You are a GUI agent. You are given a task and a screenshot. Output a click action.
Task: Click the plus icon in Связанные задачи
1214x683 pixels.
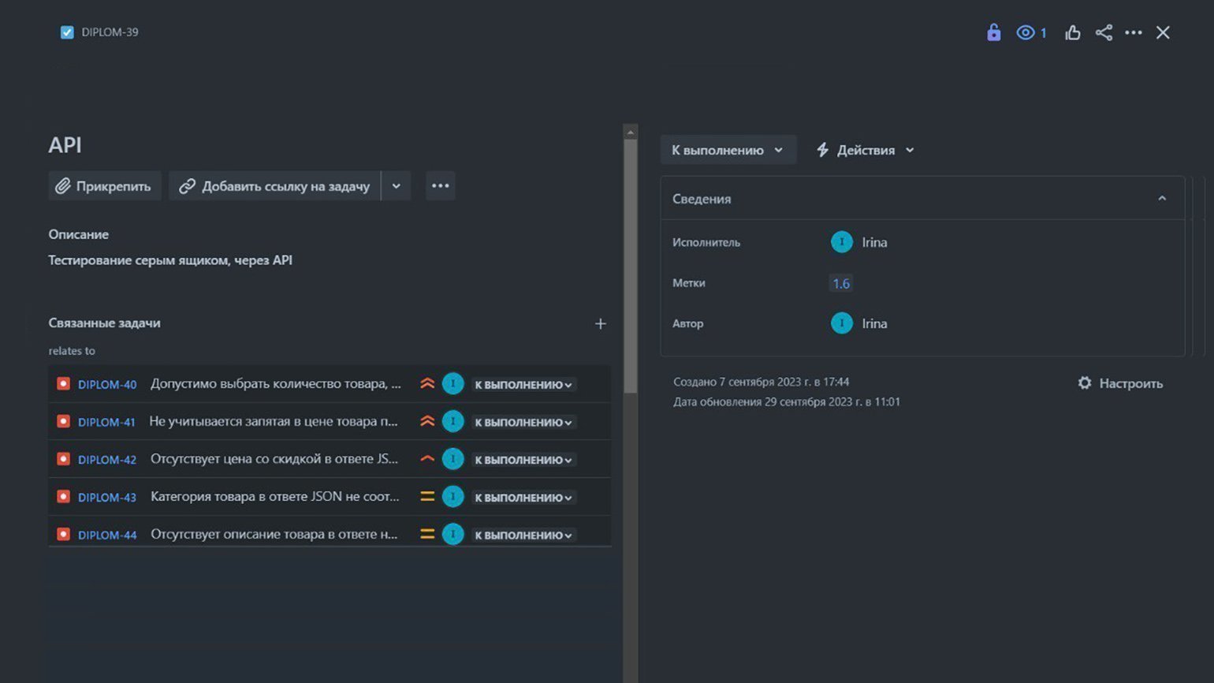pos(600,323)
